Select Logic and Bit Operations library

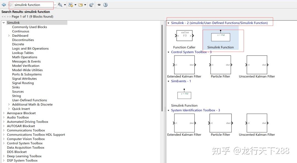(x=30, y=48)
